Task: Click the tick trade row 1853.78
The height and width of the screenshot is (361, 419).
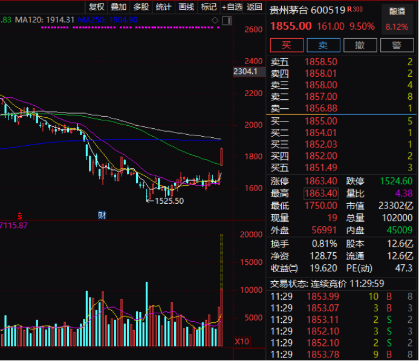Action: pyautogui.click(x=342, y=355)
